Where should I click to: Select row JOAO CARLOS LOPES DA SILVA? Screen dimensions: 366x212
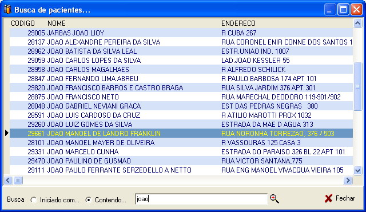[x=181, y=61]
